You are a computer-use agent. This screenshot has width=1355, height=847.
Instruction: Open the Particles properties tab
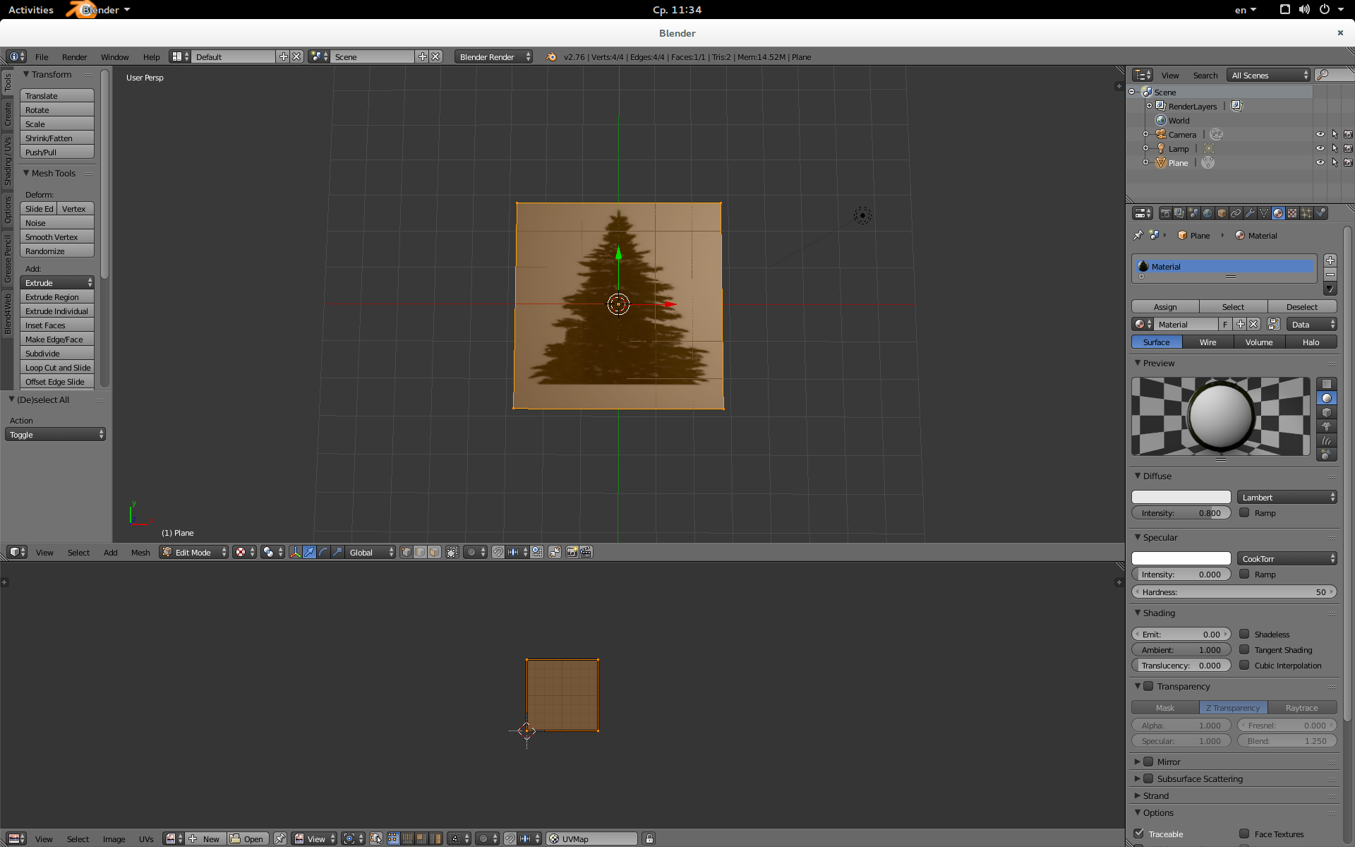click(x=1306, y=213)
